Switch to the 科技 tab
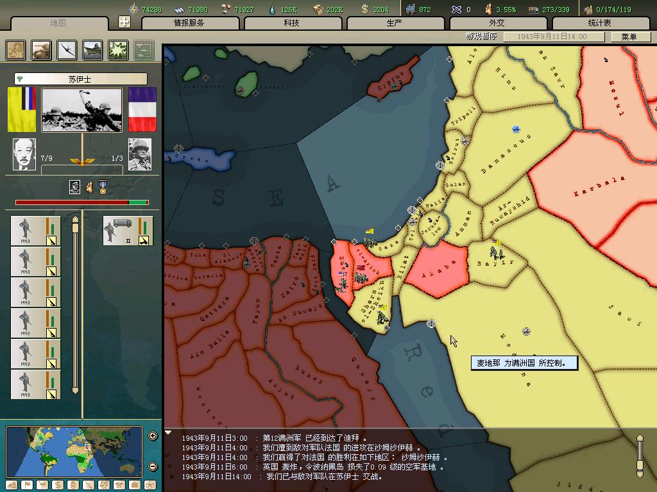The width and height of the screenshot is (657, 492). (x=292, y=23)
